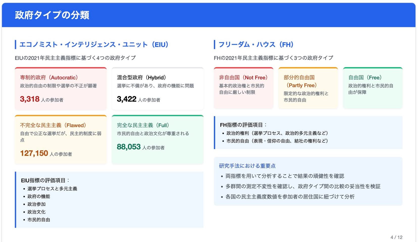Click the FH指標の評価項目 box title
The height and width of the screenshot is (242, 420).
point(243,125)
